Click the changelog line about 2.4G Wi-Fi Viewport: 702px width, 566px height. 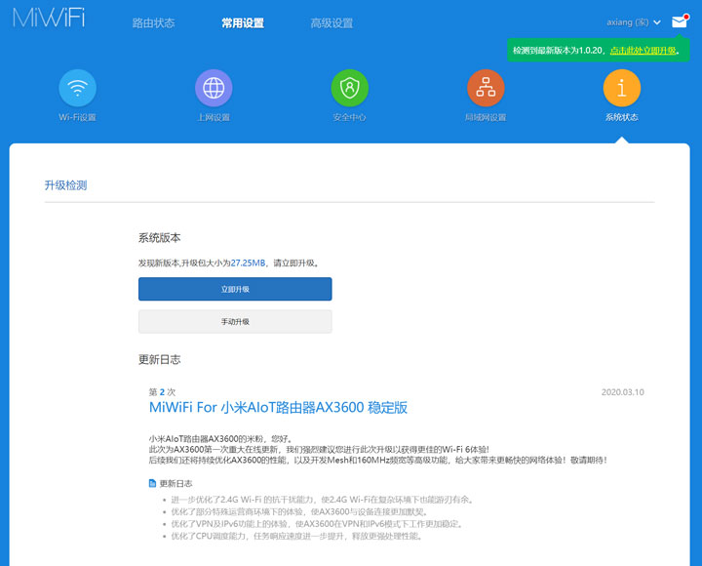pos(323,500)
